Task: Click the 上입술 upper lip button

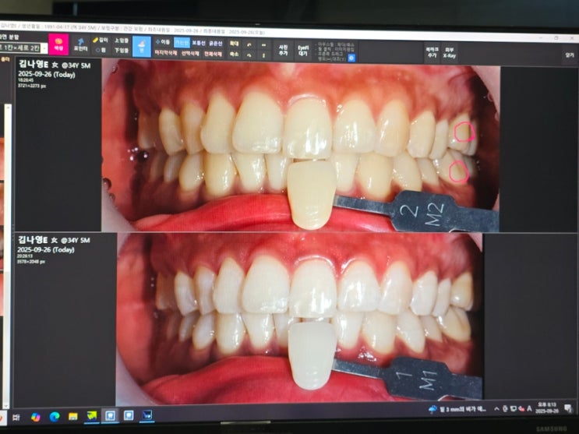Action: 122,41
